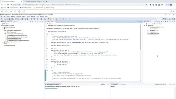Open the Window menu
This screenshot has height=99, width=176.
pyautogui.click(x=42, y=16)
